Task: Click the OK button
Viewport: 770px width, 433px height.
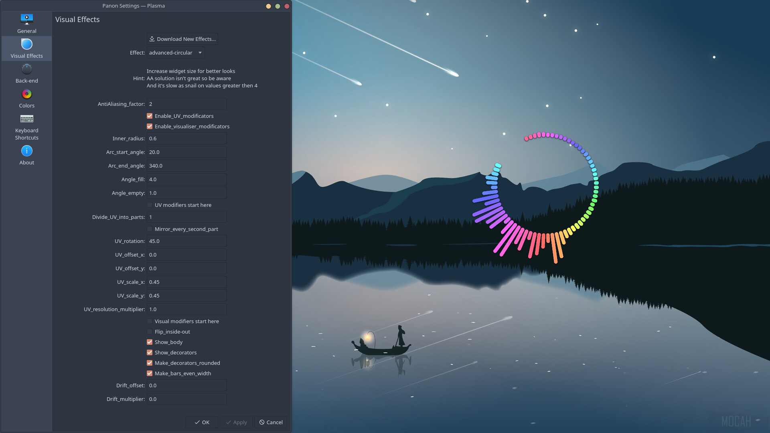Action: coord(202,422)
